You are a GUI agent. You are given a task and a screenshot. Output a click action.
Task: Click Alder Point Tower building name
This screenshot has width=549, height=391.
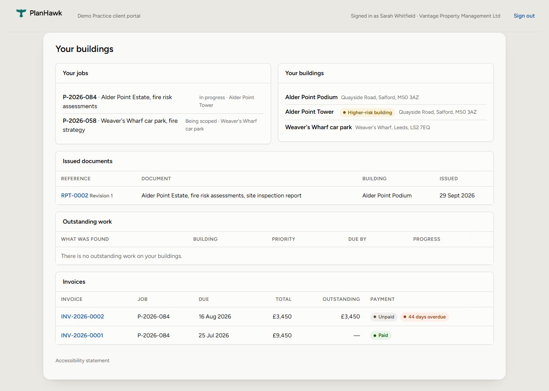pyautogui.click(x=309, y=112)
